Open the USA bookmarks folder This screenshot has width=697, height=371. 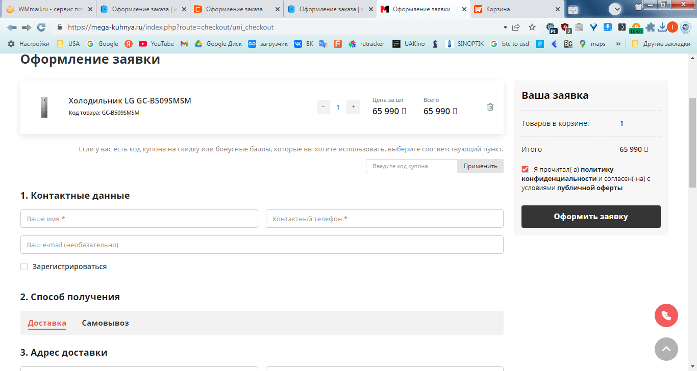point(68,44)
